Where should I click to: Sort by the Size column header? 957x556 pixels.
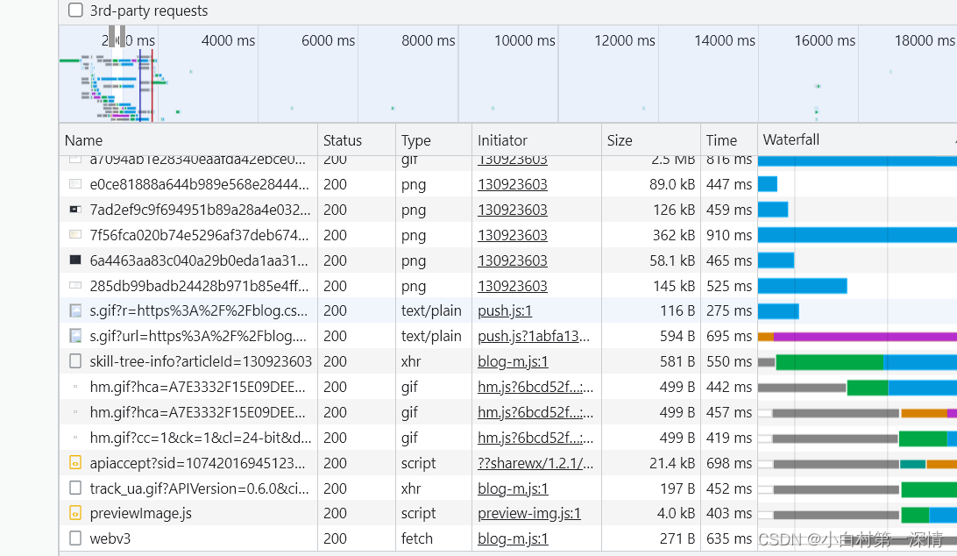619,140
